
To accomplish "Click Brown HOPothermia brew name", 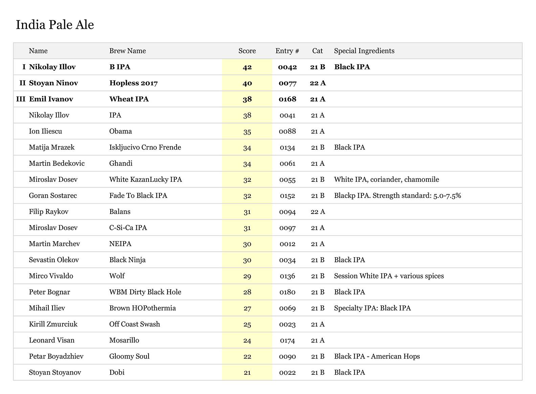I will pos(142,308).
